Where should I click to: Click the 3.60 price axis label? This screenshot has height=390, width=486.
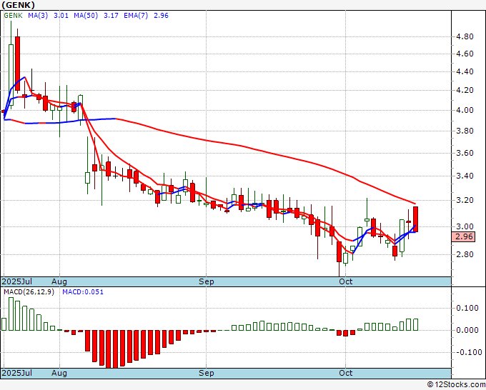click(465, 153)
